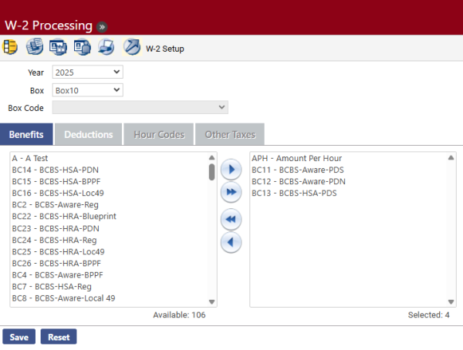Open the Year dropdown
Screen dimensions: 463x350
87,72
